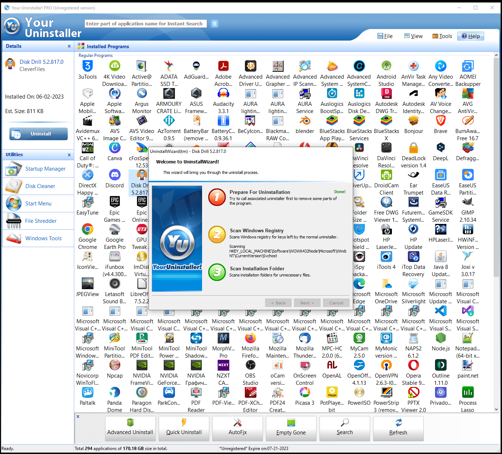Screen dimensions: 502x454
Task: Select the blender program icon
Action: click(x=305, y=121)
